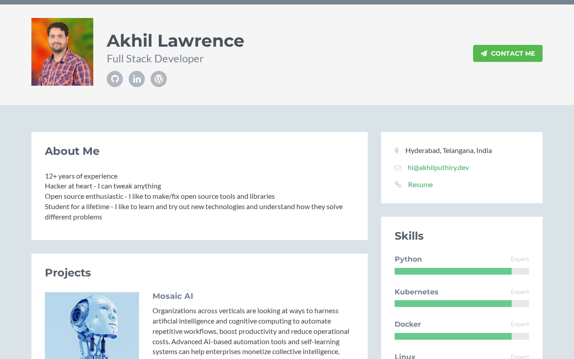Click the Mosaic AI robot thumbnail

point(92,325)
